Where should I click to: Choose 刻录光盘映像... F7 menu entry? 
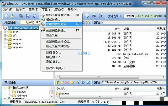61,30
